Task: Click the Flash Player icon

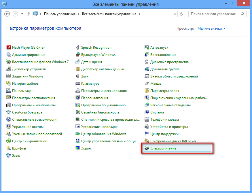Action: coord(9,48)
